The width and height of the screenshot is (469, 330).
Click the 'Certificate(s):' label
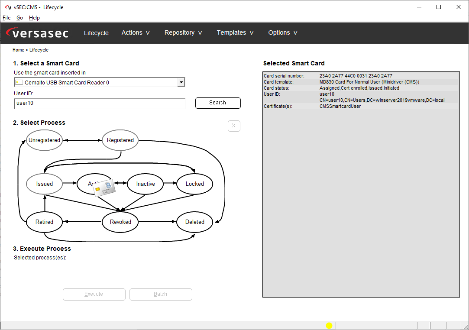pos(278,106)
